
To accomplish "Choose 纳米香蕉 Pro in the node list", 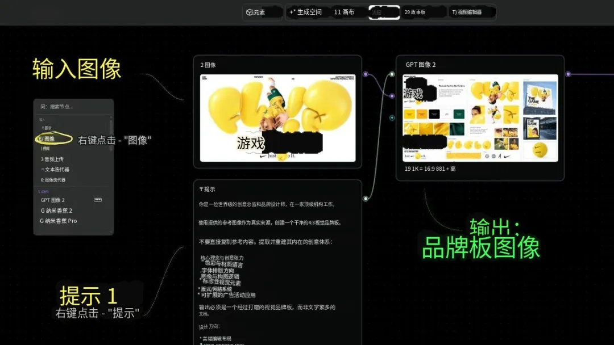I will 59,221.
